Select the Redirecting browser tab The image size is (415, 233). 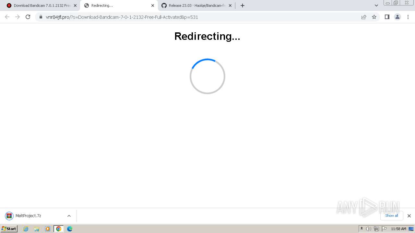click(119, 6)
